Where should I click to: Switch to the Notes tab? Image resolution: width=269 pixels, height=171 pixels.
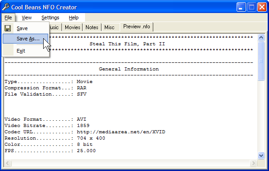point(92,27)
